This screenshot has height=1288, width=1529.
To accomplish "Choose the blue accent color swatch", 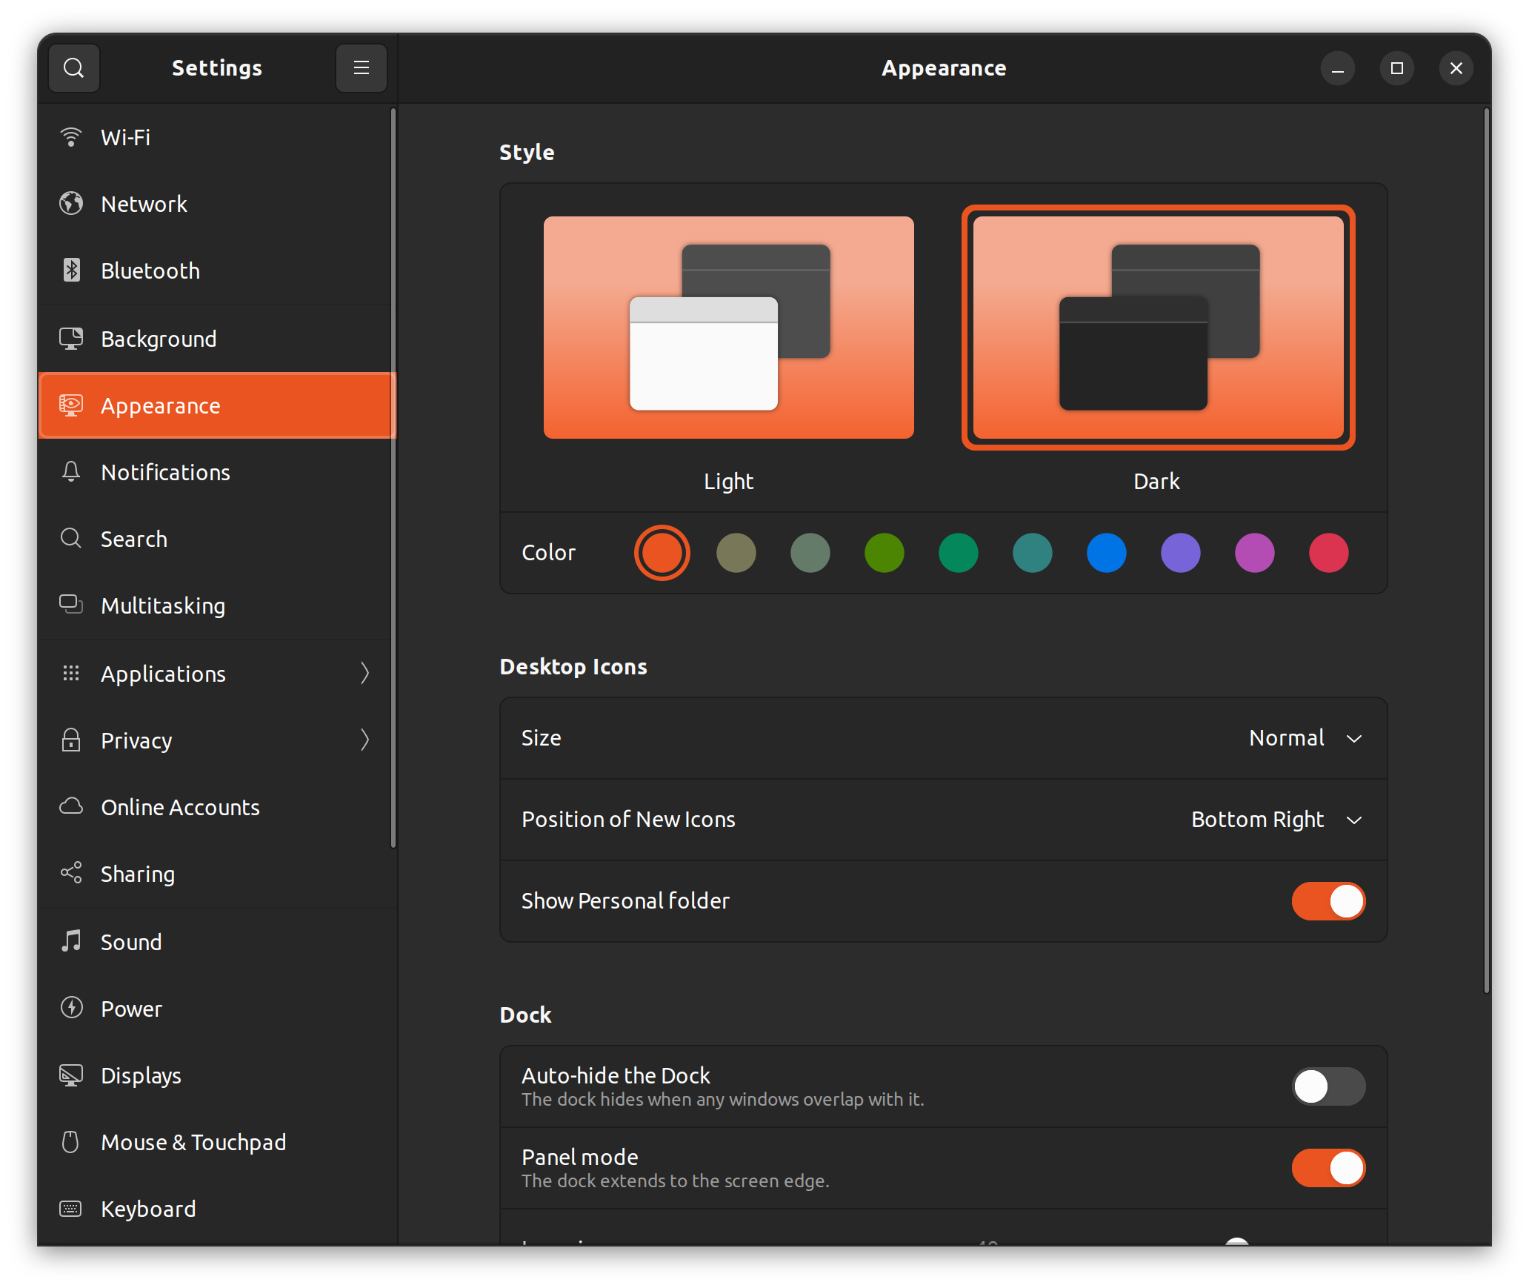I will click(x=1106, y=553).
